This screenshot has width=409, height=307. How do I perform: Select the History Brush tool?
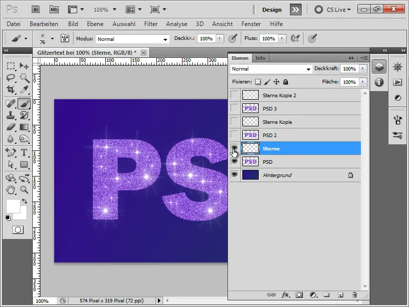24,115
